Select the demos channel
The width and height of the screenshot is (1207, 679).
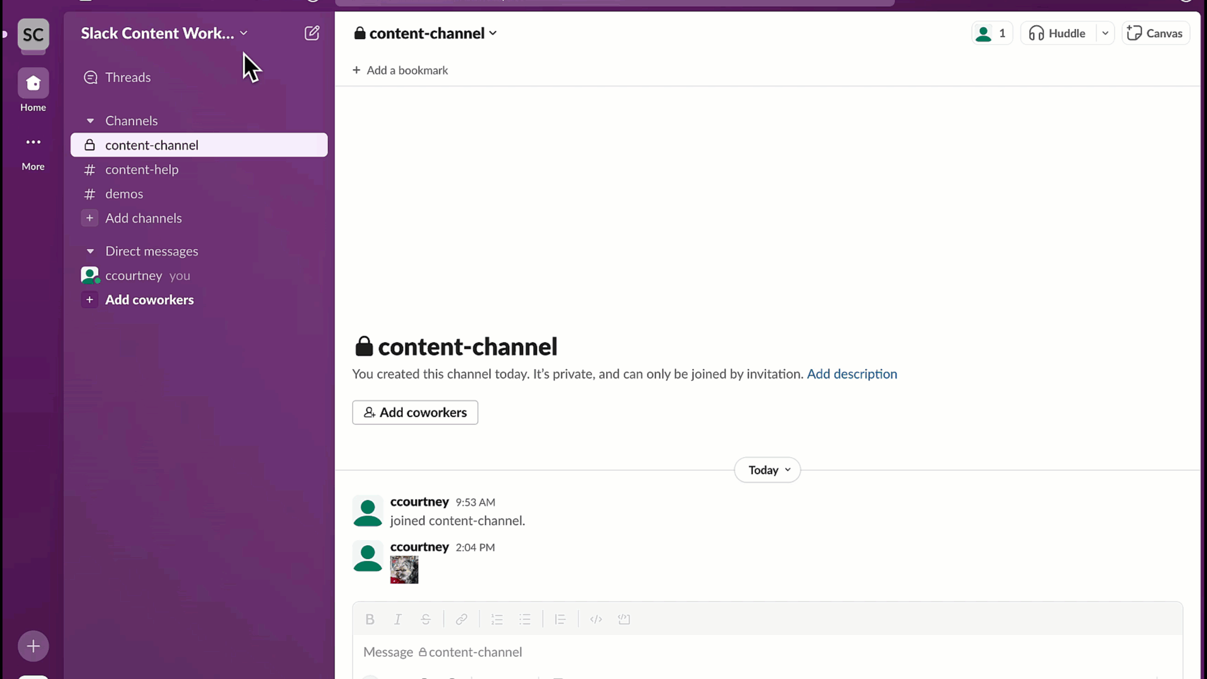124,193
